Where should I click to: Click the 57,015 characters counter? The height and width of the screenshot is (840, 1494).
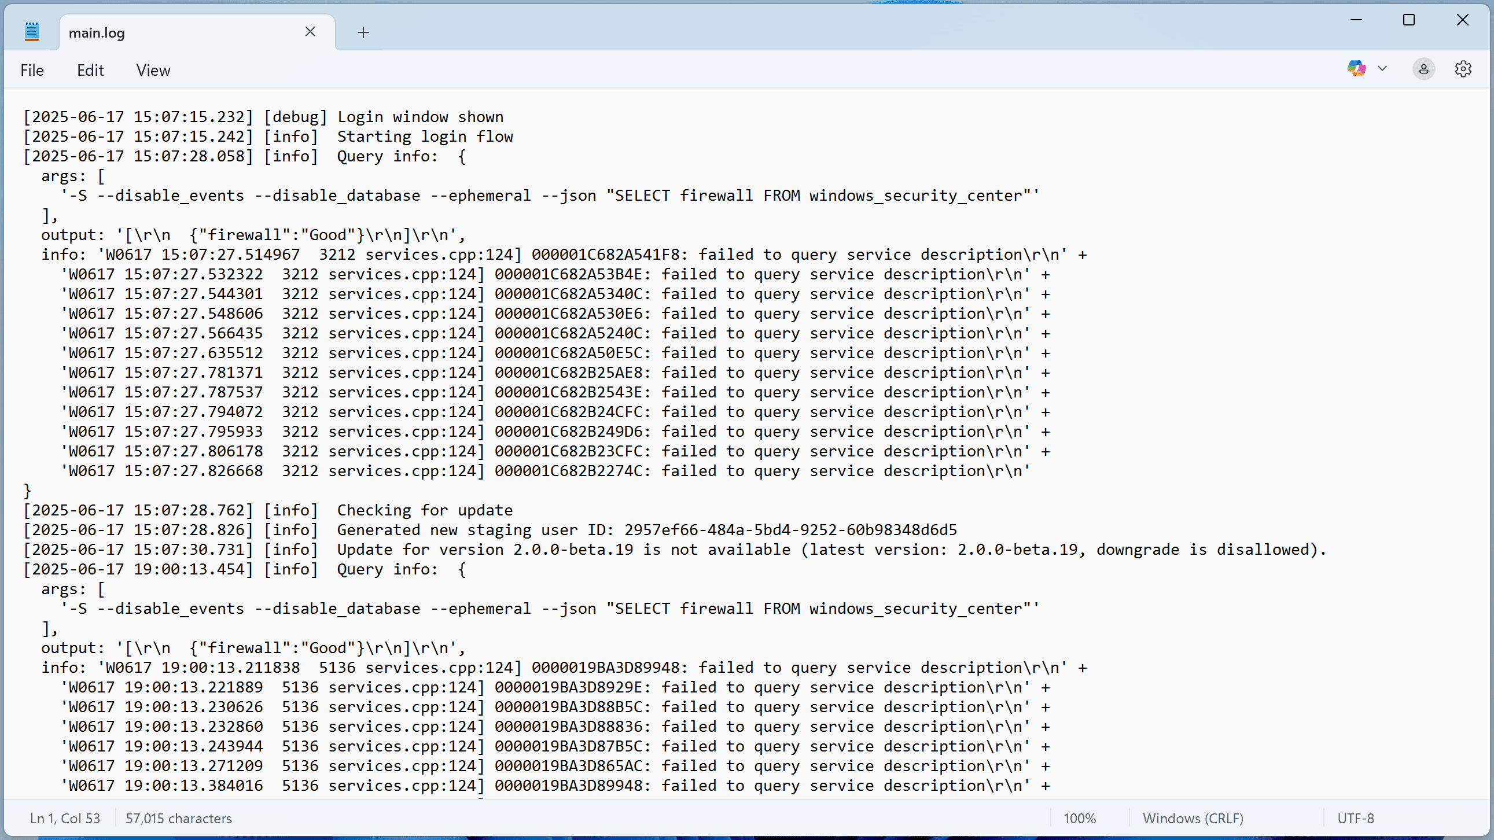pyautogui.click(x=178, y=818)
